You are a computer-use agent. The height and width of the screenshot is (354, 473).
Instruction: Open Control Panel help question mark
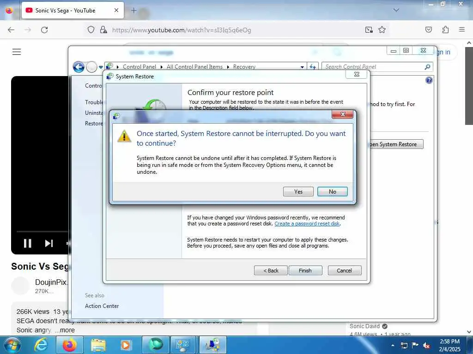pos(429,80)
